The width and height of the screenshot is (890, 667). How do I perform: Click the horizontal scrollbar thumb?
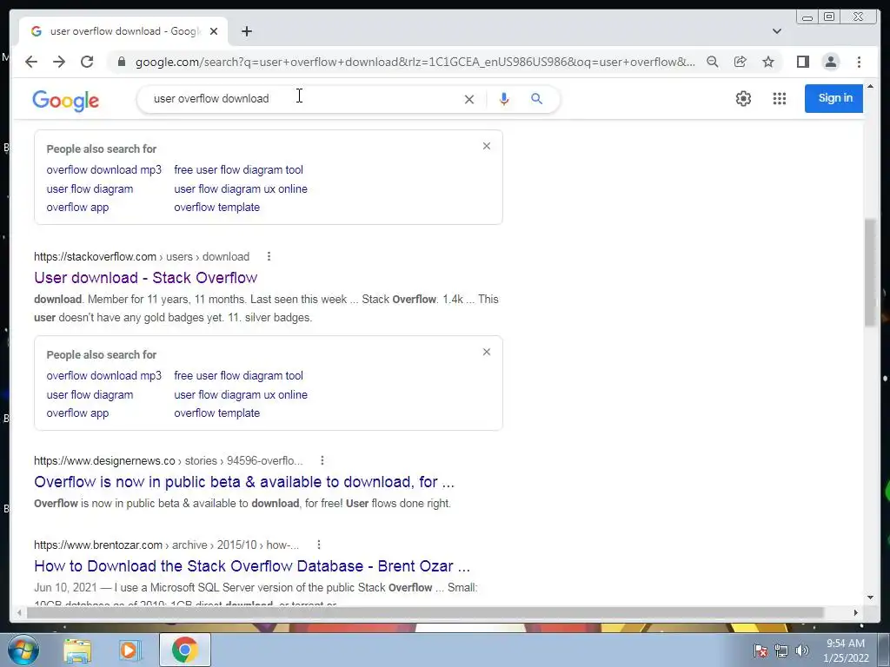coord(424,612)
